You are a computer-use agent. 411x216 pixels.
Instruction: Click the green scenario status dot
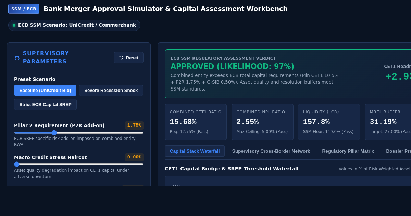[14, 25]
